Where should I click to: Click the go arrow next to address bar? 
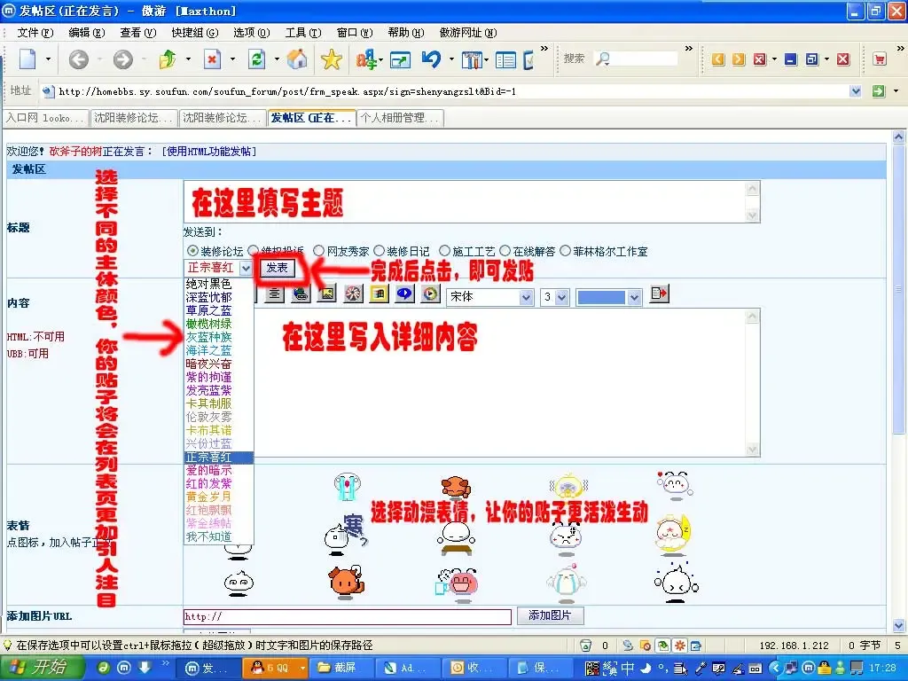tap(879, 91)
